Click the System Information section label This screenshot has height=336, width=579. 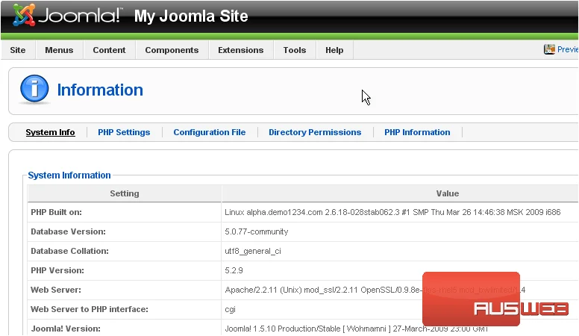(x=69, y=175)
